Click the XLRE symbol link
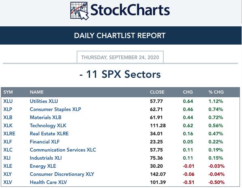Screen dimensions: 242x188 pyautogui.click(x=9, y=134)
